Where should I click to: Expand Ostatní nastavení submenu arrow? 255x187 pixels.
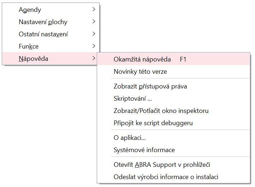(94, 34)
